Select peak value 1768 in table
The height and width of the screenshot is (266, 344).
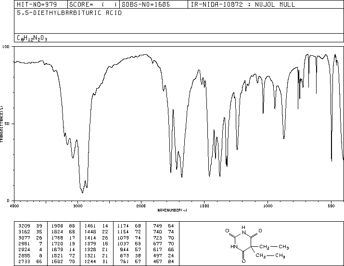pyautogui.click(x=57, y=238)
